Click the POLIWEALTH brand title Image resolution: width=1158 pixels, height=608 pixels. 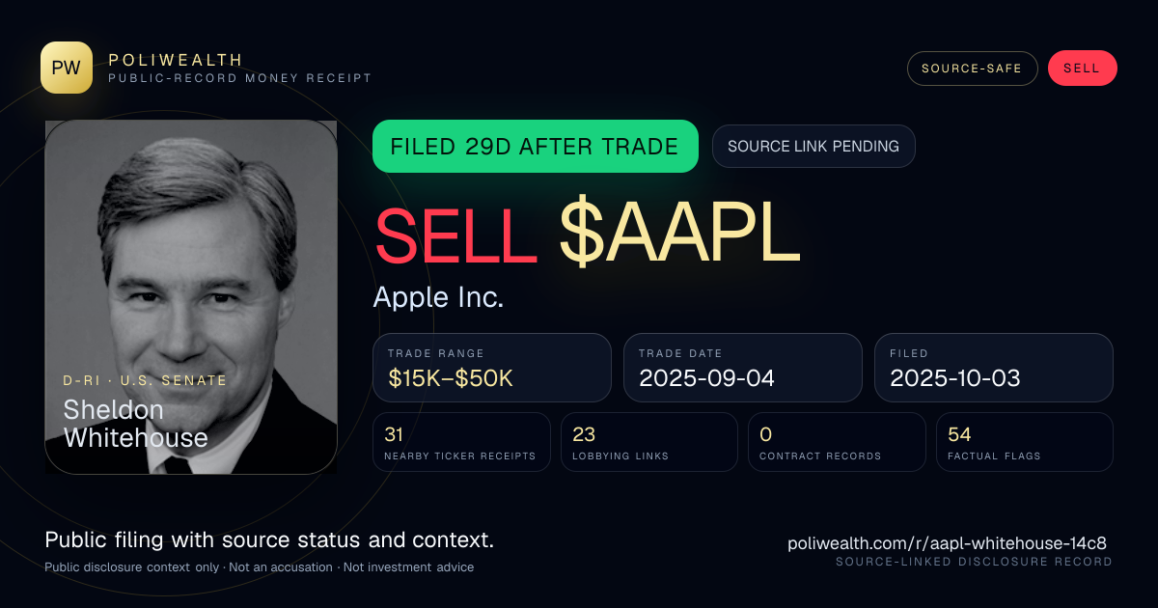click(176, 60)
